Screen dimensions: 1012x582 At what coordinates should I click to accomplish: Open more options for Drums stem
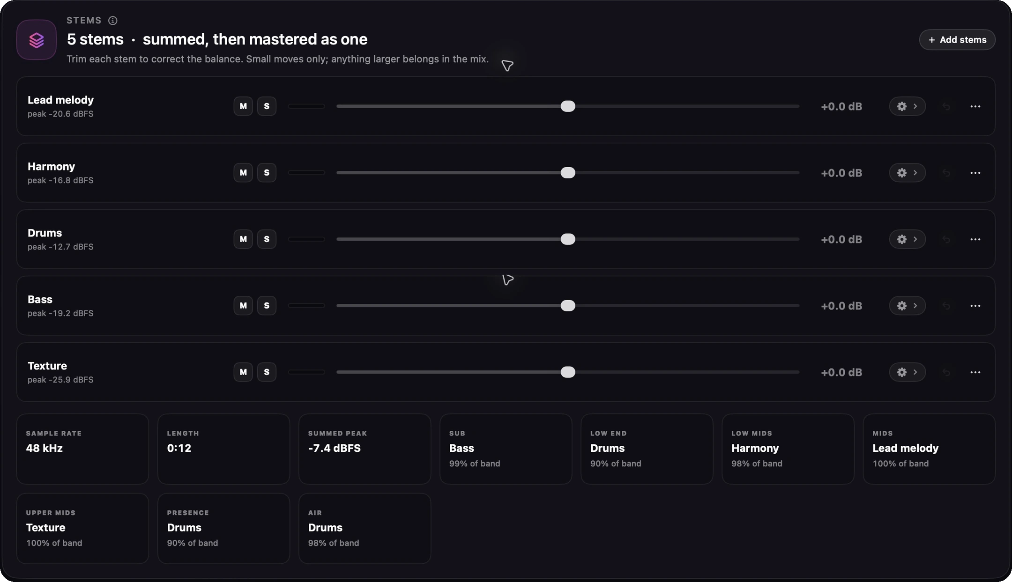click(975, 239)
